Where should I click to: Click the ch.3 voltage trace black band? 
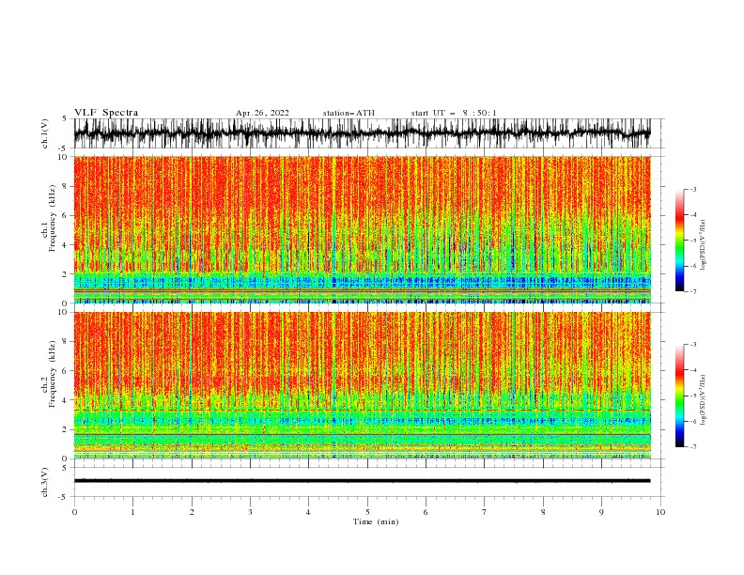[362, 481]
